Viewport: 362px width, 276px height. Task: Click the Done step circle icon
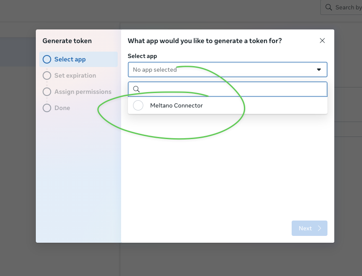47,108
